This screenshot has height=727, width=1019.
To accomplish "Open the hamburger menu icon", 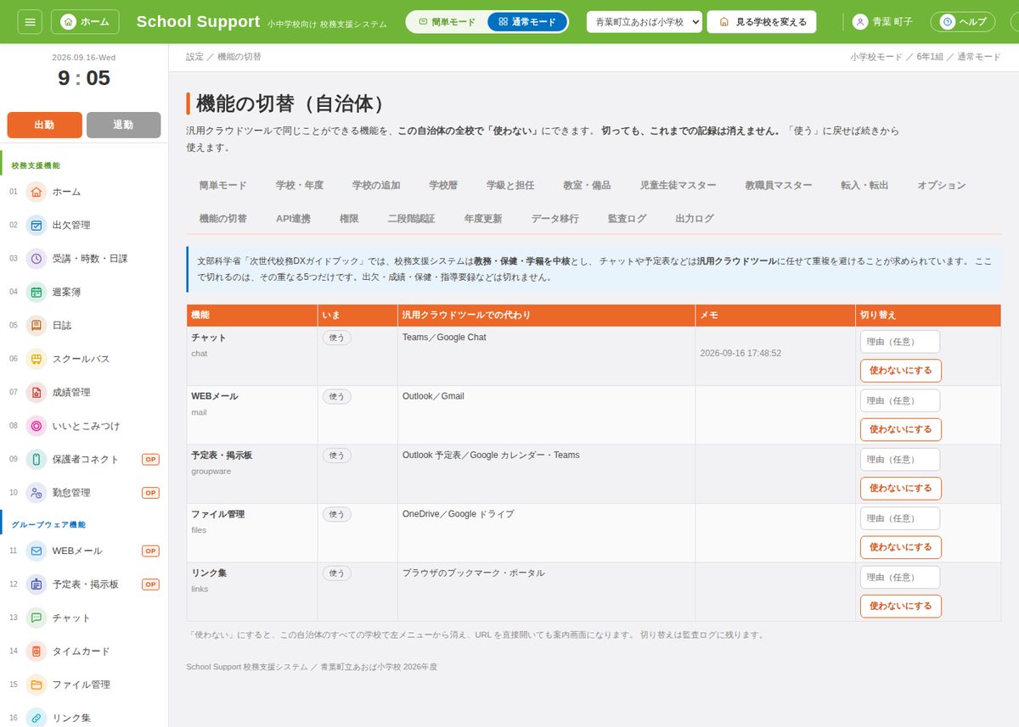I will pos(29,21).
